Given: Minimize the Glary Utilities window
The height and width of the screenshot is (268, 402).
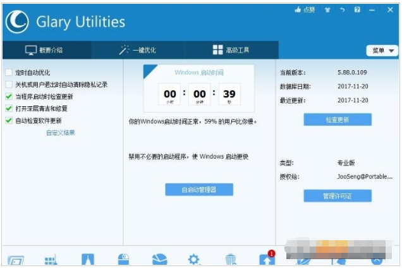Looking at the screenshot, I should tap(372, 10).
